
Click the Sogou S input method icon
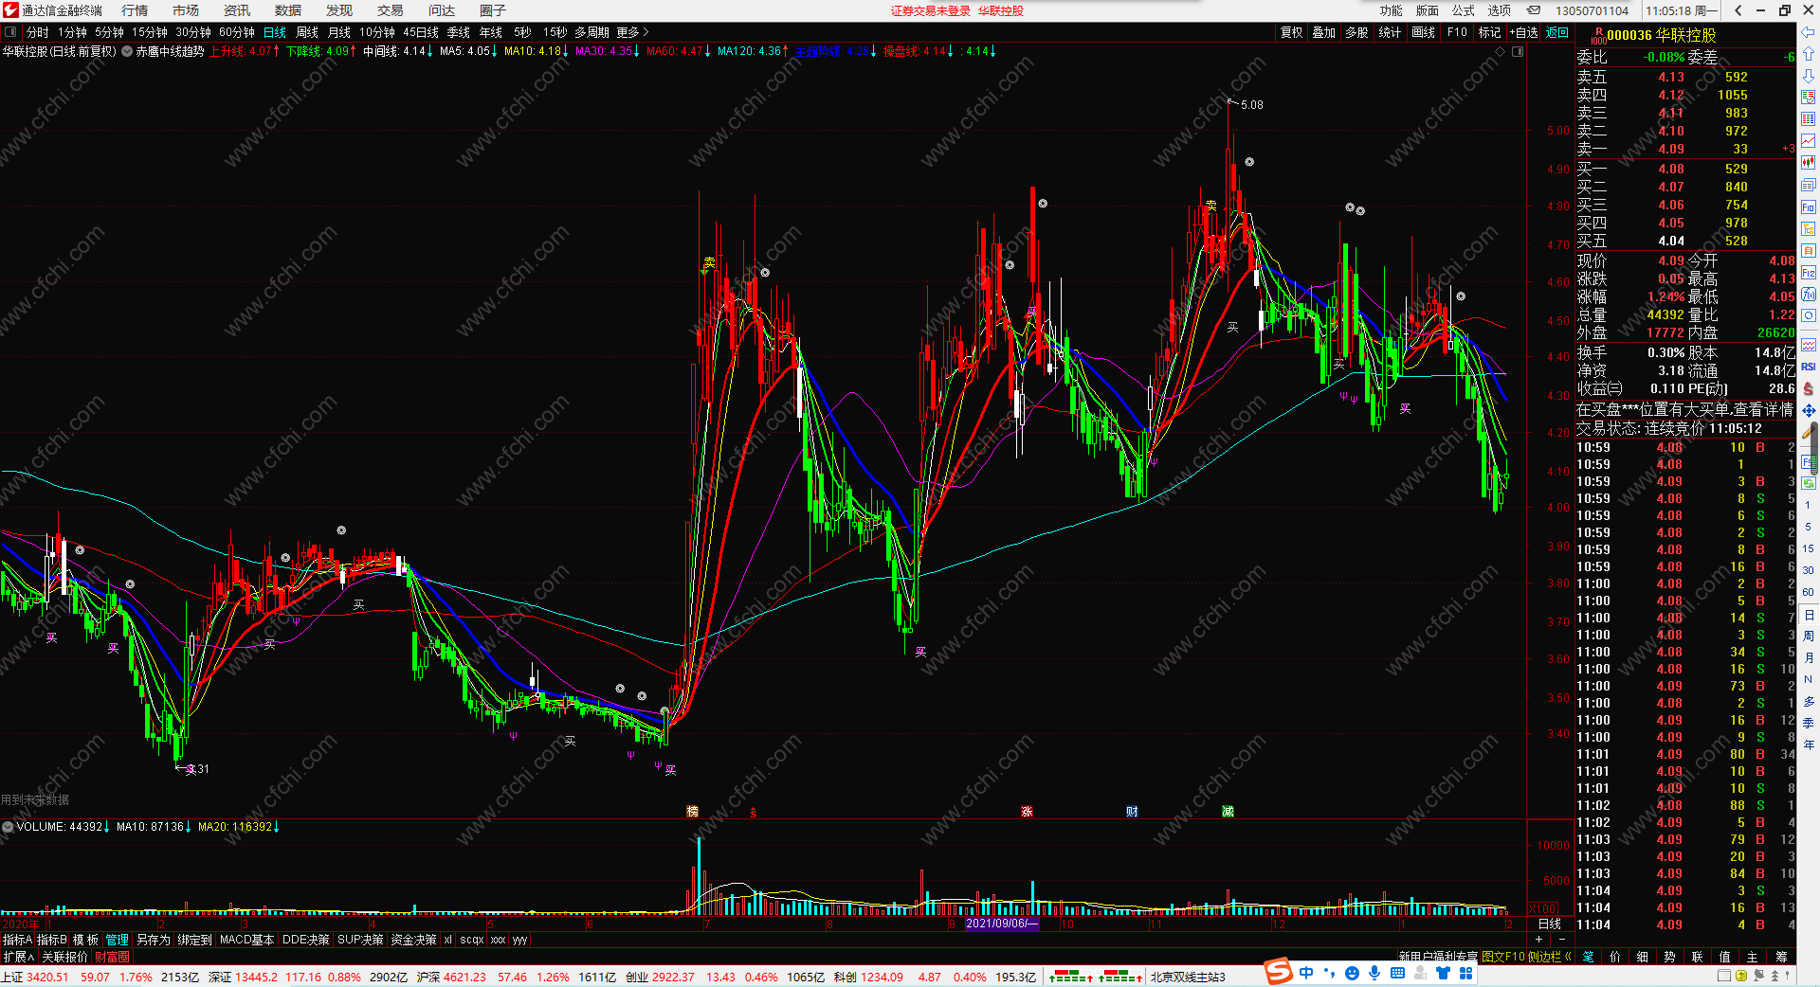(1278, 971)
